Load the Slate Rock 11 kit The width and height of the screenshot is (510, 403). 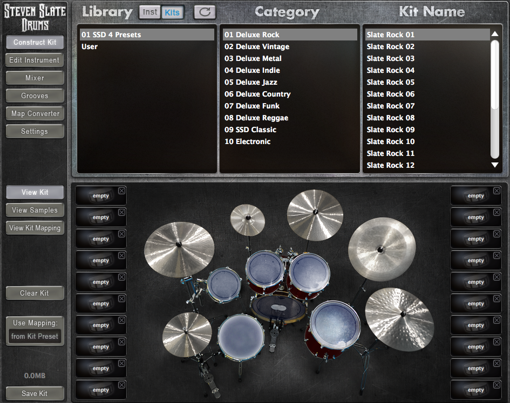pyautogui.click(x=427, y=153)
